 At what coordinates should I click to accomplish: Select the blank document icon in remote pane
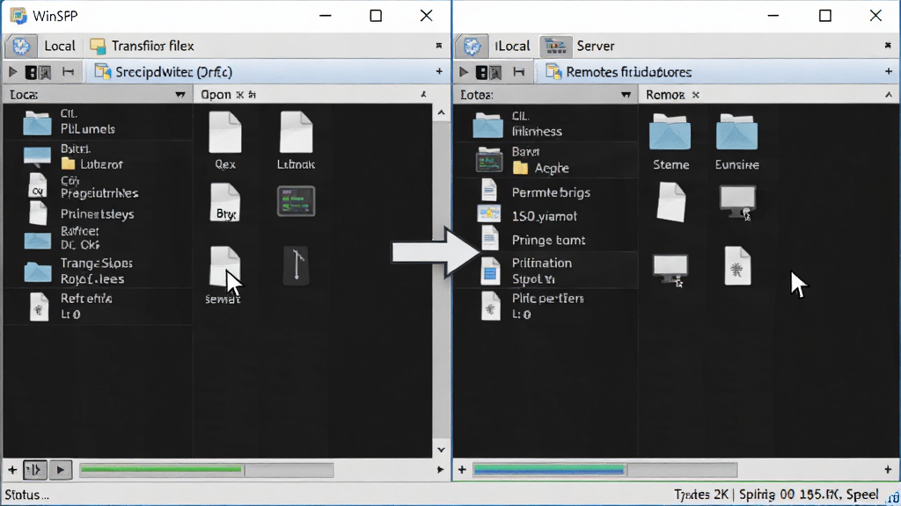coord(670,202)
